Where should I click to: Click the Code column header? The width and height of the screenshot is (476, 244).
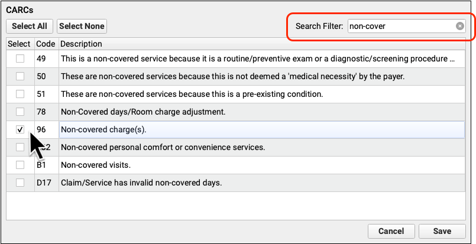coord(46,44)
